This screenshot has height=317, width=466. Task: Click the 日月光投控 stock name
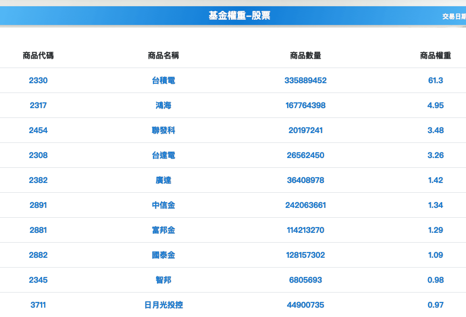click(x=163, y=305)
